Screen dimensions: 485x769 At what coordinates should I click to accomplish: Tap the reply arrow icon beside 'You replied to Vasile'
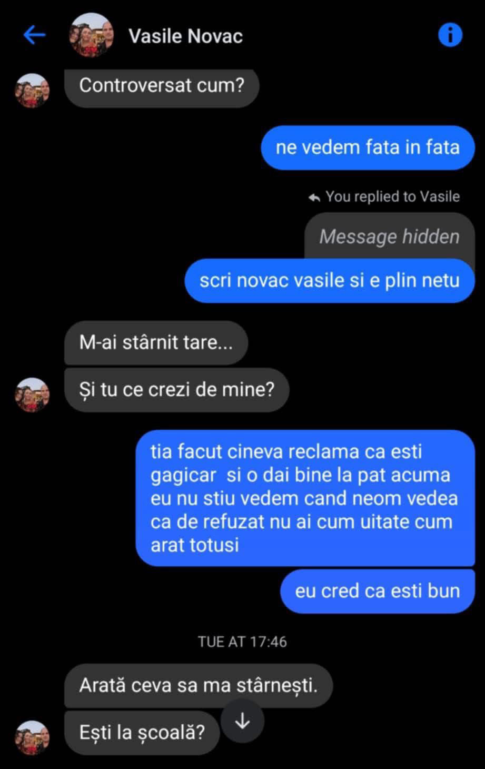[x=314, y=197]
